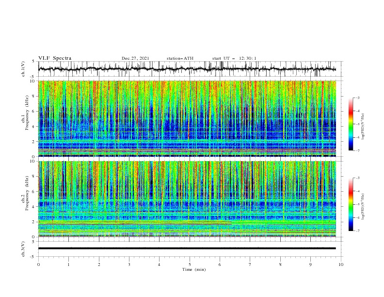Viewport: 384px width, 297px height.
Task: Click the "-5" voltage tick on ch.3(V) axis
Action: coord(32,257)
